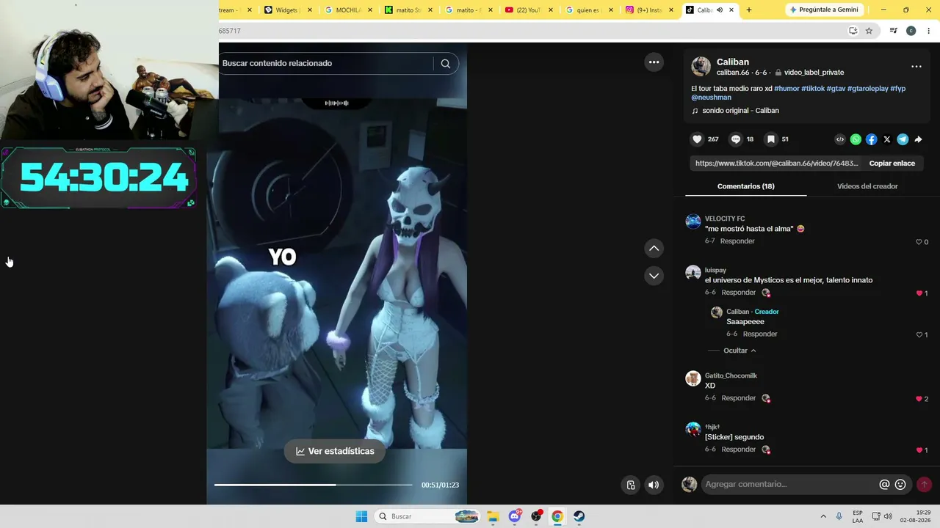
Task: Switch to the Instagram '(9+)' tab
Action: [649, 10]
